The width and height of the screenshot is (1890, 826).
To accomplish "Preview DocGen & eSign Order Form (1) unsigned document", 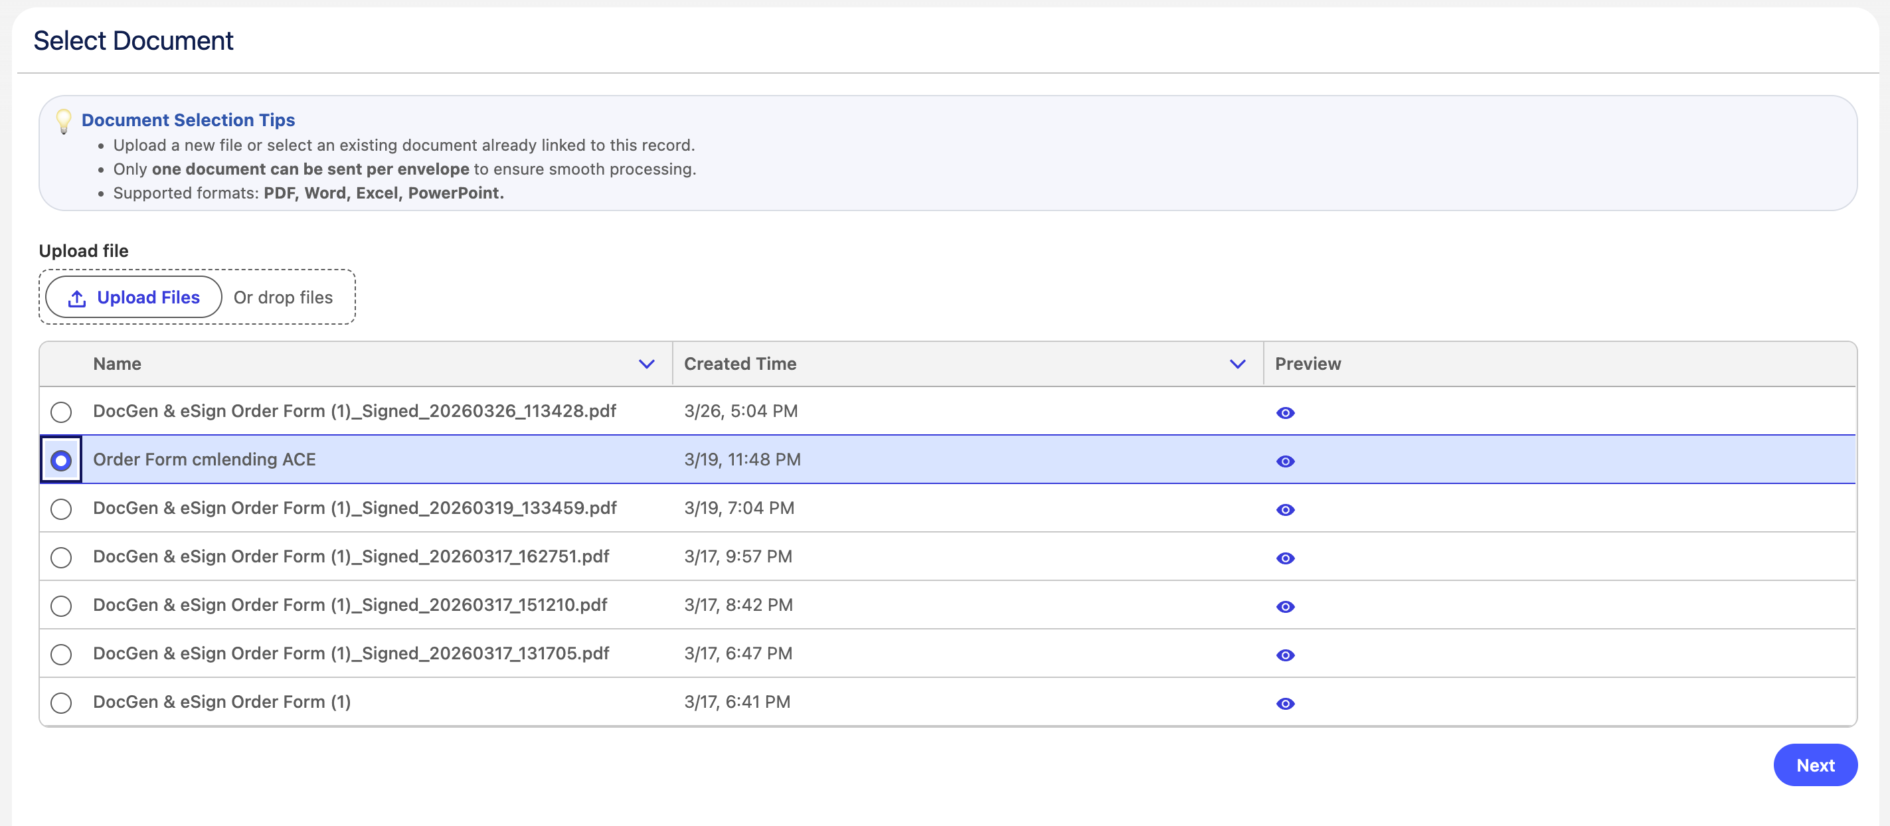I will pyautogui.click(x=1285, y=702).
